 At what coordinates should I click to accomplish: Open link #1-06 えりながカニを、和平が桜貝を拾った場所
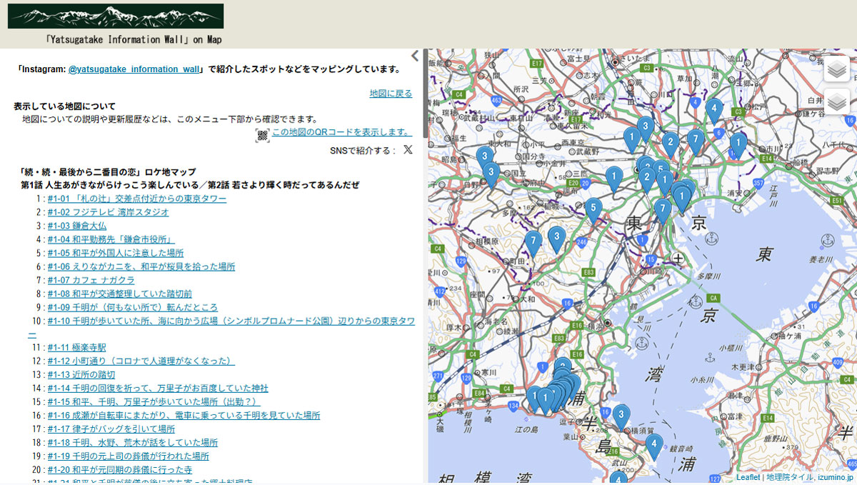tap(141, 266)
